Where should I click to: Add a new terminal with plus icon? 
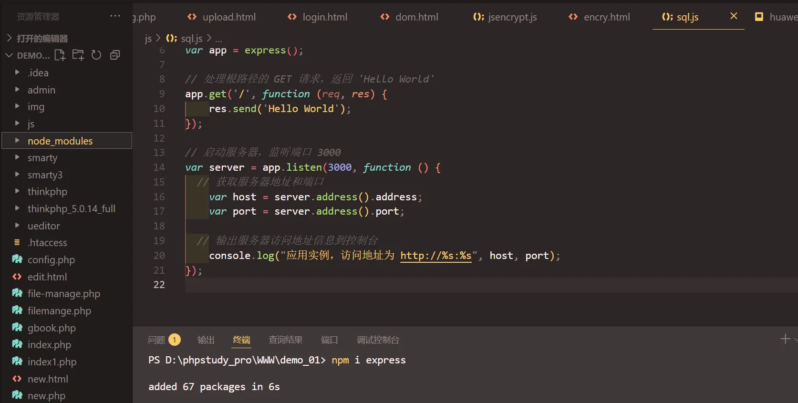(785, 339)
